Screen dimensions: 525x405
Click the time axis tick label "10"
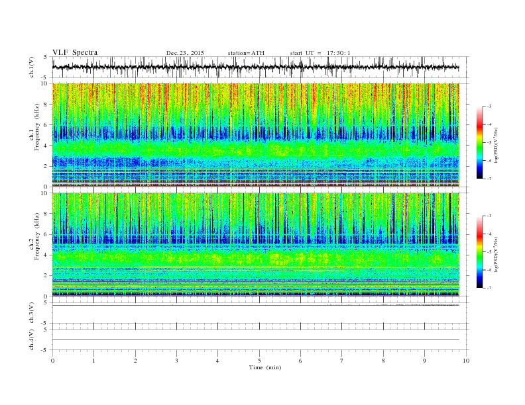[x=466, y=361]
